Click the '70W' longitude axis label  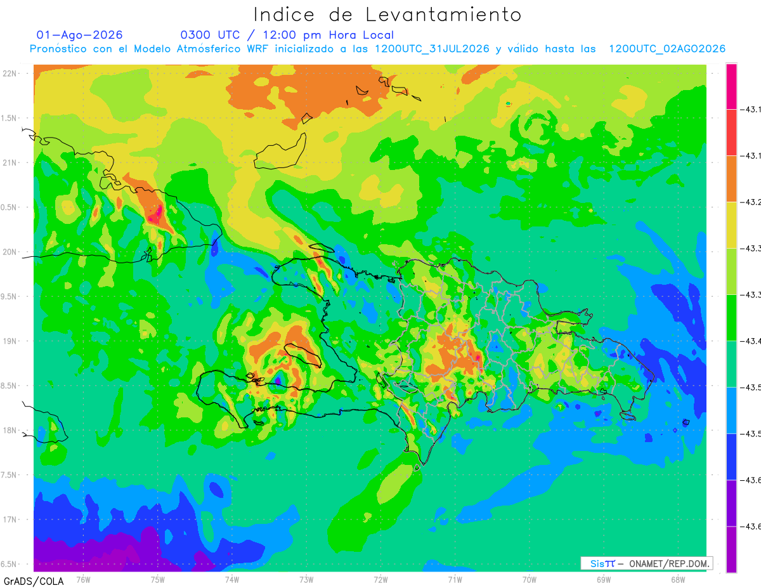[x=529, y=579]
